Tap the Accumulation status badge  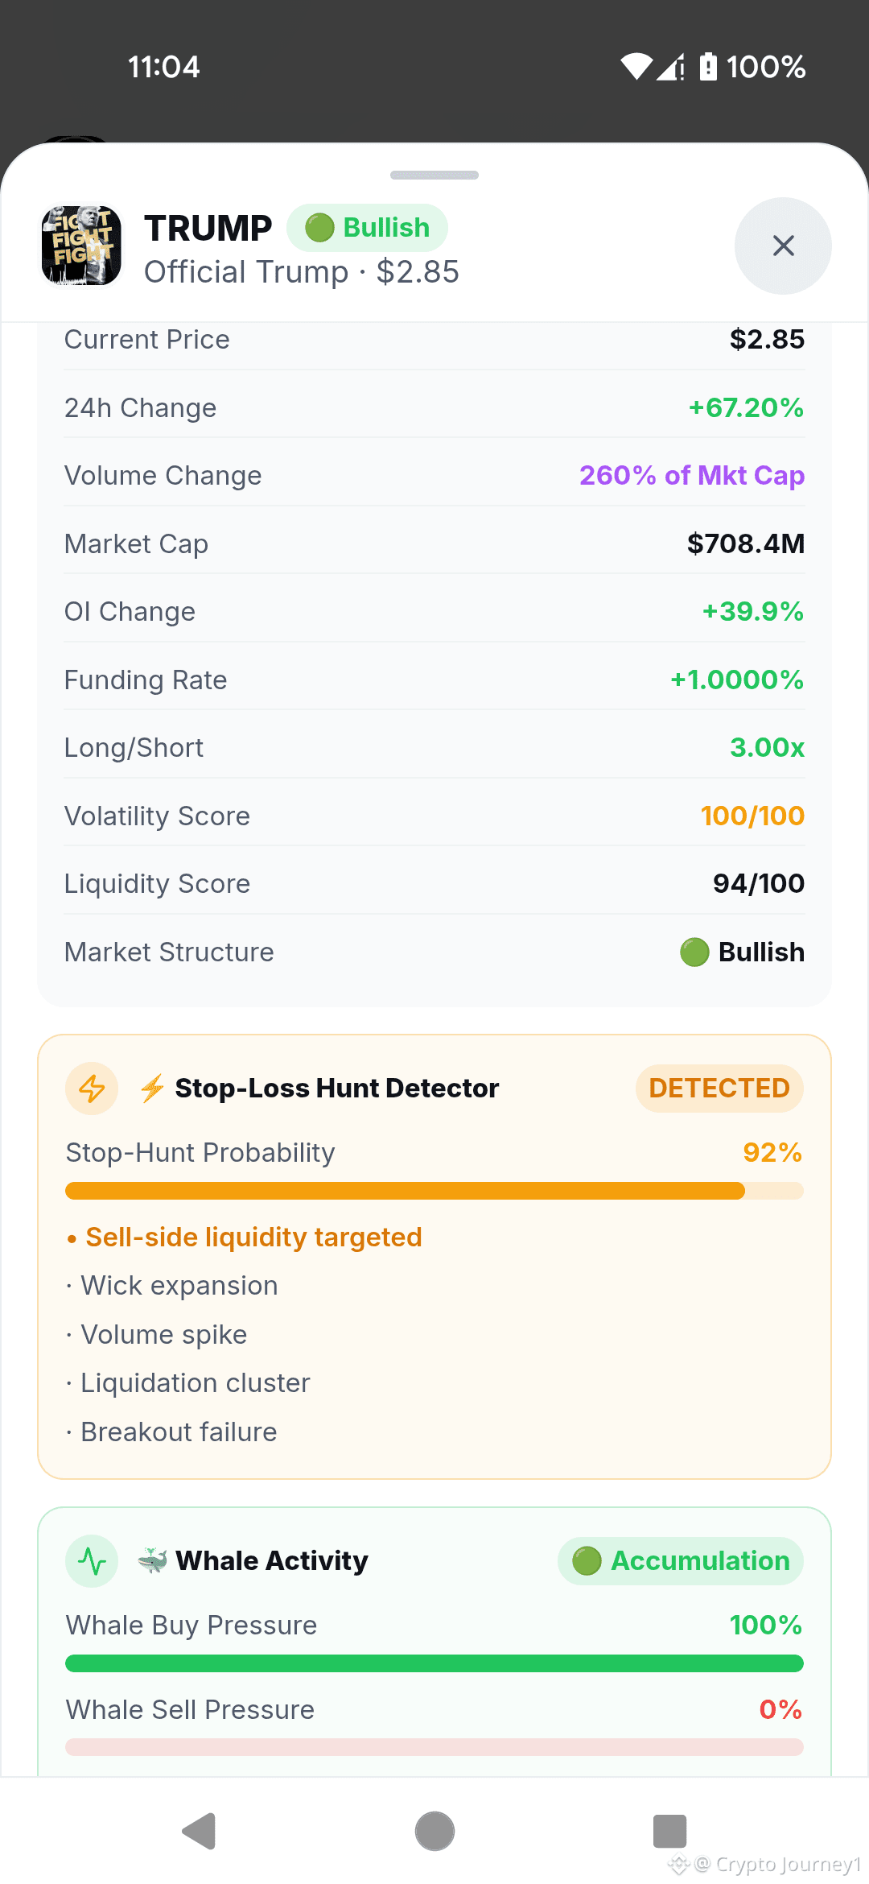point(681,1561)
